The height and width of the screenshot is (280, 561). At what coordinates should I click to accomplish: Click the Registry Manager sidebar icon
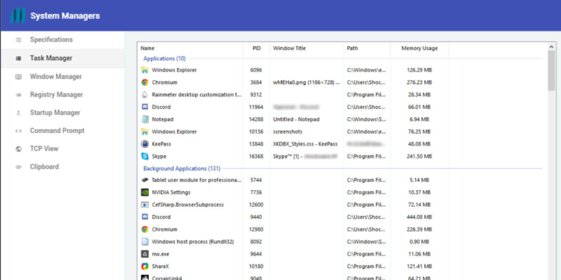pos(18,95)
